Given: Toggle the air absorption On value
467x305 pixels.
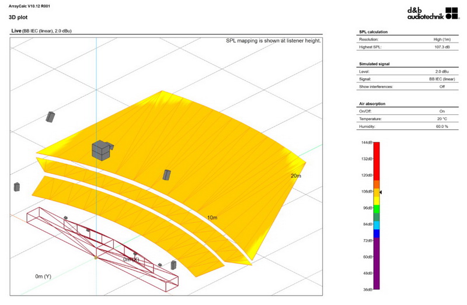Looking at the screenshot, I should [x=442, y=110].
